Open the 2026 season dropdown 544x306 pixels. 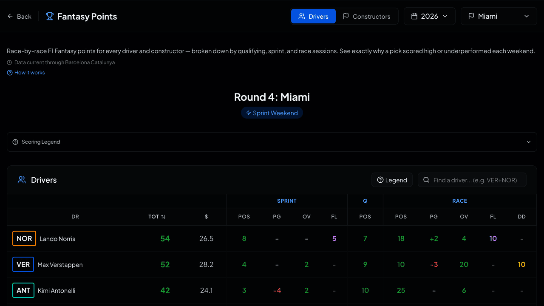(430, 16)
